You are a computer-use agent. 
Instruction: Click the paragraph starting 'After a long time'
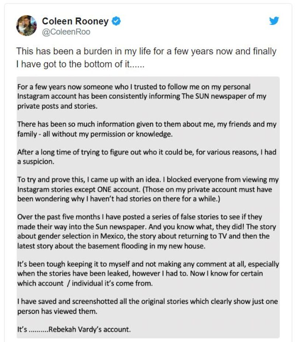click(x=147, y=157)
